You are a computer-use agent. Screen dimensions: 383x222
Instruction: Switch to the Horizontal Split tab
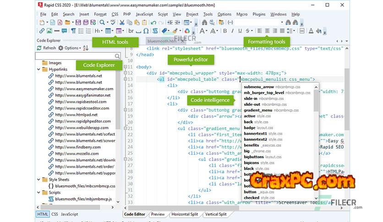click(186, 214)
